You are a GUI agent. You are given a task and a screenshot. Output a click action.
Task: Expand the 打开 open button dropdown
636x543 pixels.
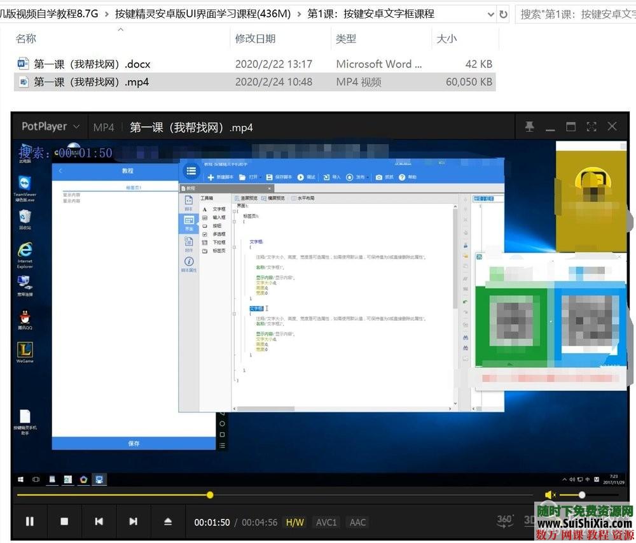pos(261,177)
